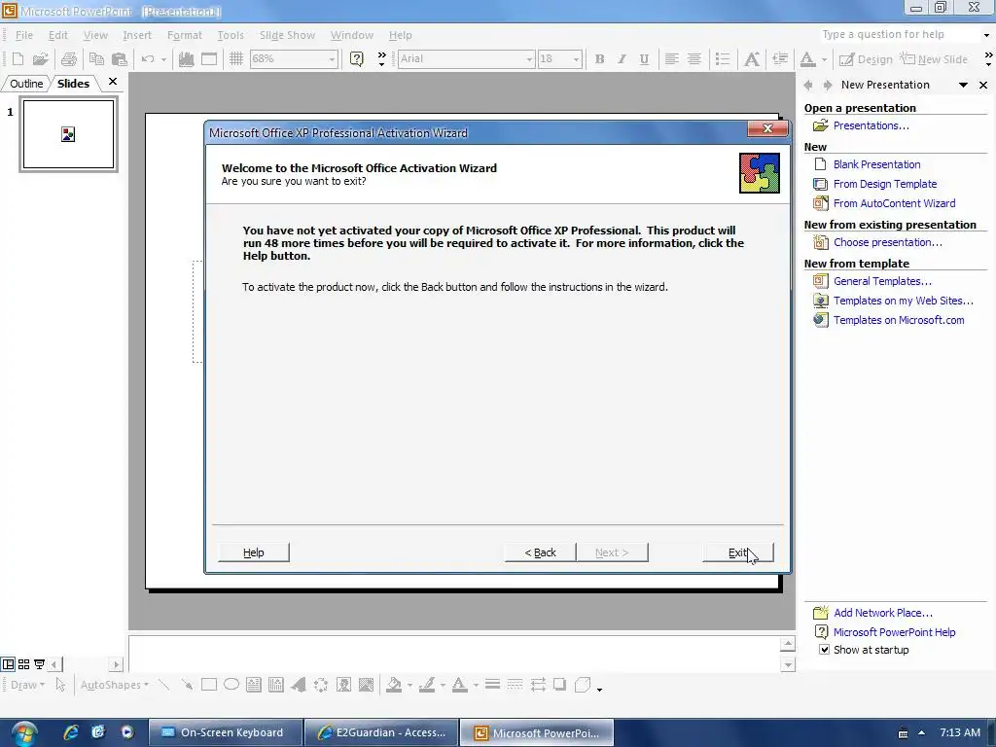Switch to the Outline tab
Screen dimensions: 996x747
pyautogui.click(x=26, y=84)
